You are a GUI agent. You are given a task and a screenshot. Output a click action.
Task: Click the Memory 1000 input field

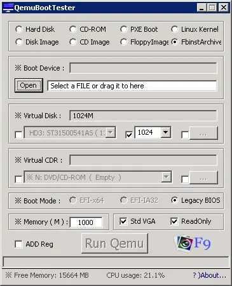[86, 222]
